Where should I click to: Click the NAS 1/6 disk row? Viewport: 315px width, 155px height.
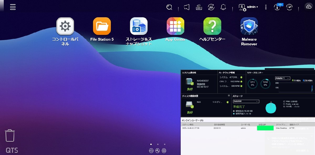(x=213, y=102)
